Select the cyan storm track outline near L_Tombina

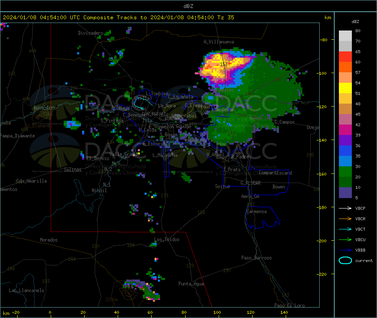coord(143,103)
